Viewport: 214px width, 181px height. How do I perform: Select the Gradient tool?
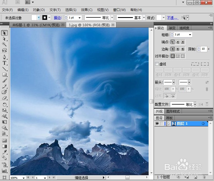pyautogui.click(x=4, y=146)
